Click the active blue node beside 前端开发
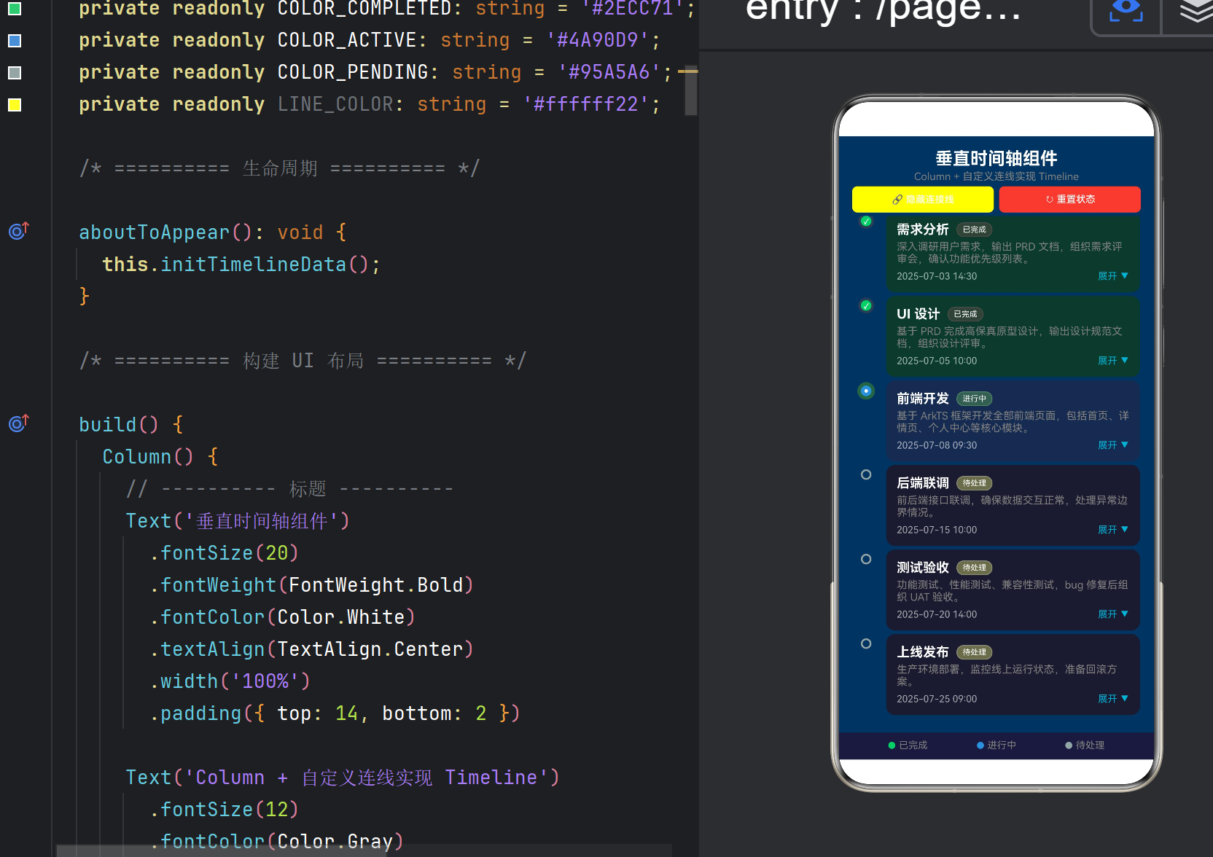Screen dimensions: 1213x857 click(x=866, y=391)
